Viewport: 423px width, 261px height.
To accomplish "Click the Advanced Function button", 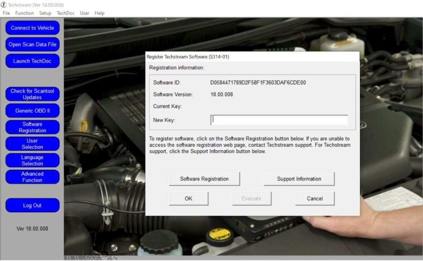I will (32, 177).
